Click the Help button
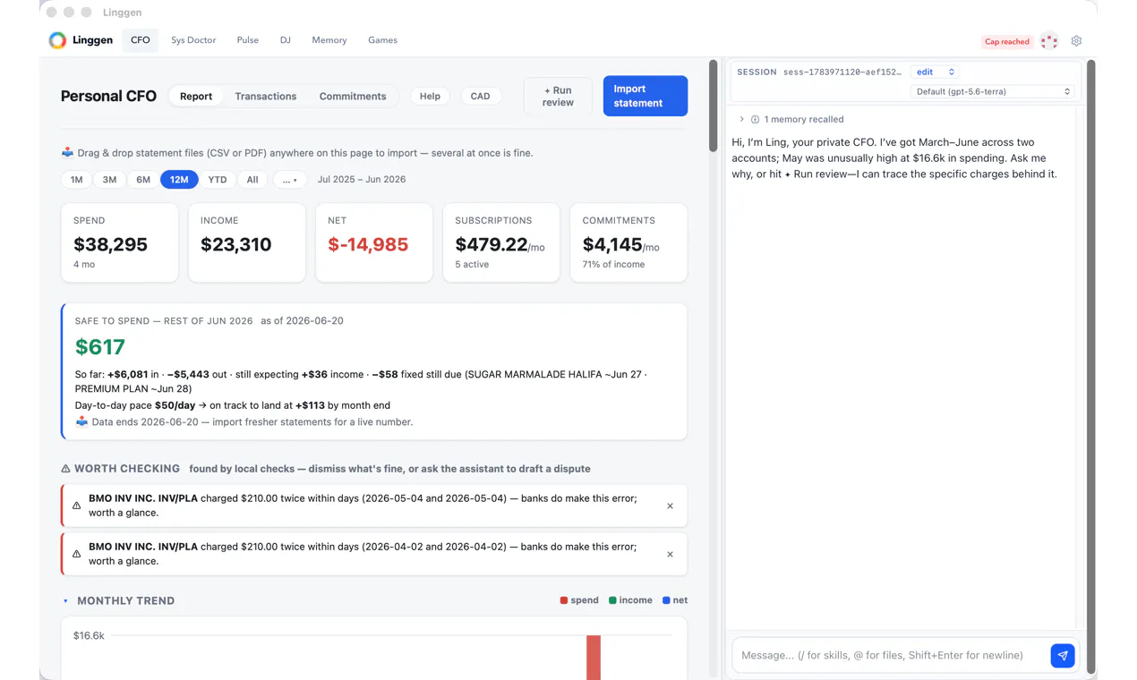Screen dimensions: 1137x680 click(430, 97)
